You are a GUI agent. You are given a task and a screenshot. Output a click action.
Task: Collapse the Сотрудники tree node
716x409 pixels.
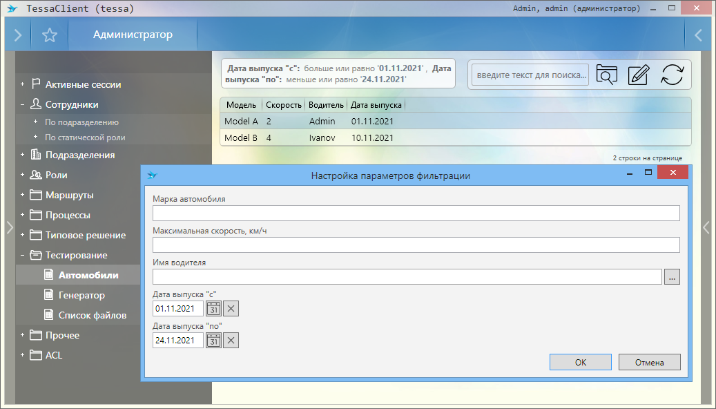[x=22, y=105]
